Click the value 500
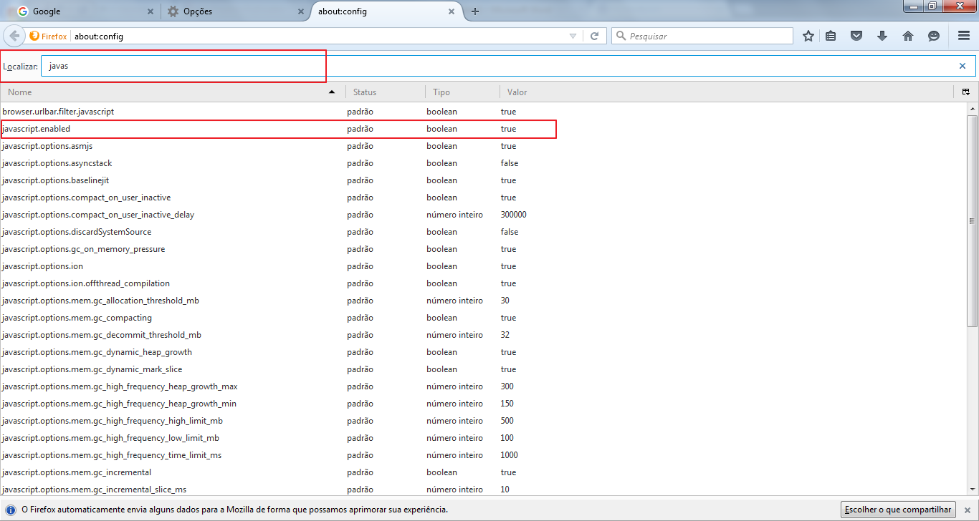Screen dimensions: 979x521 (x=507, y=421)
